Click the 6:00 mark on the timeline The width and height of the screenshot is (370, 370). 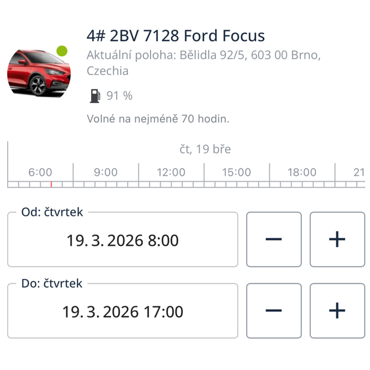[40, 172]
